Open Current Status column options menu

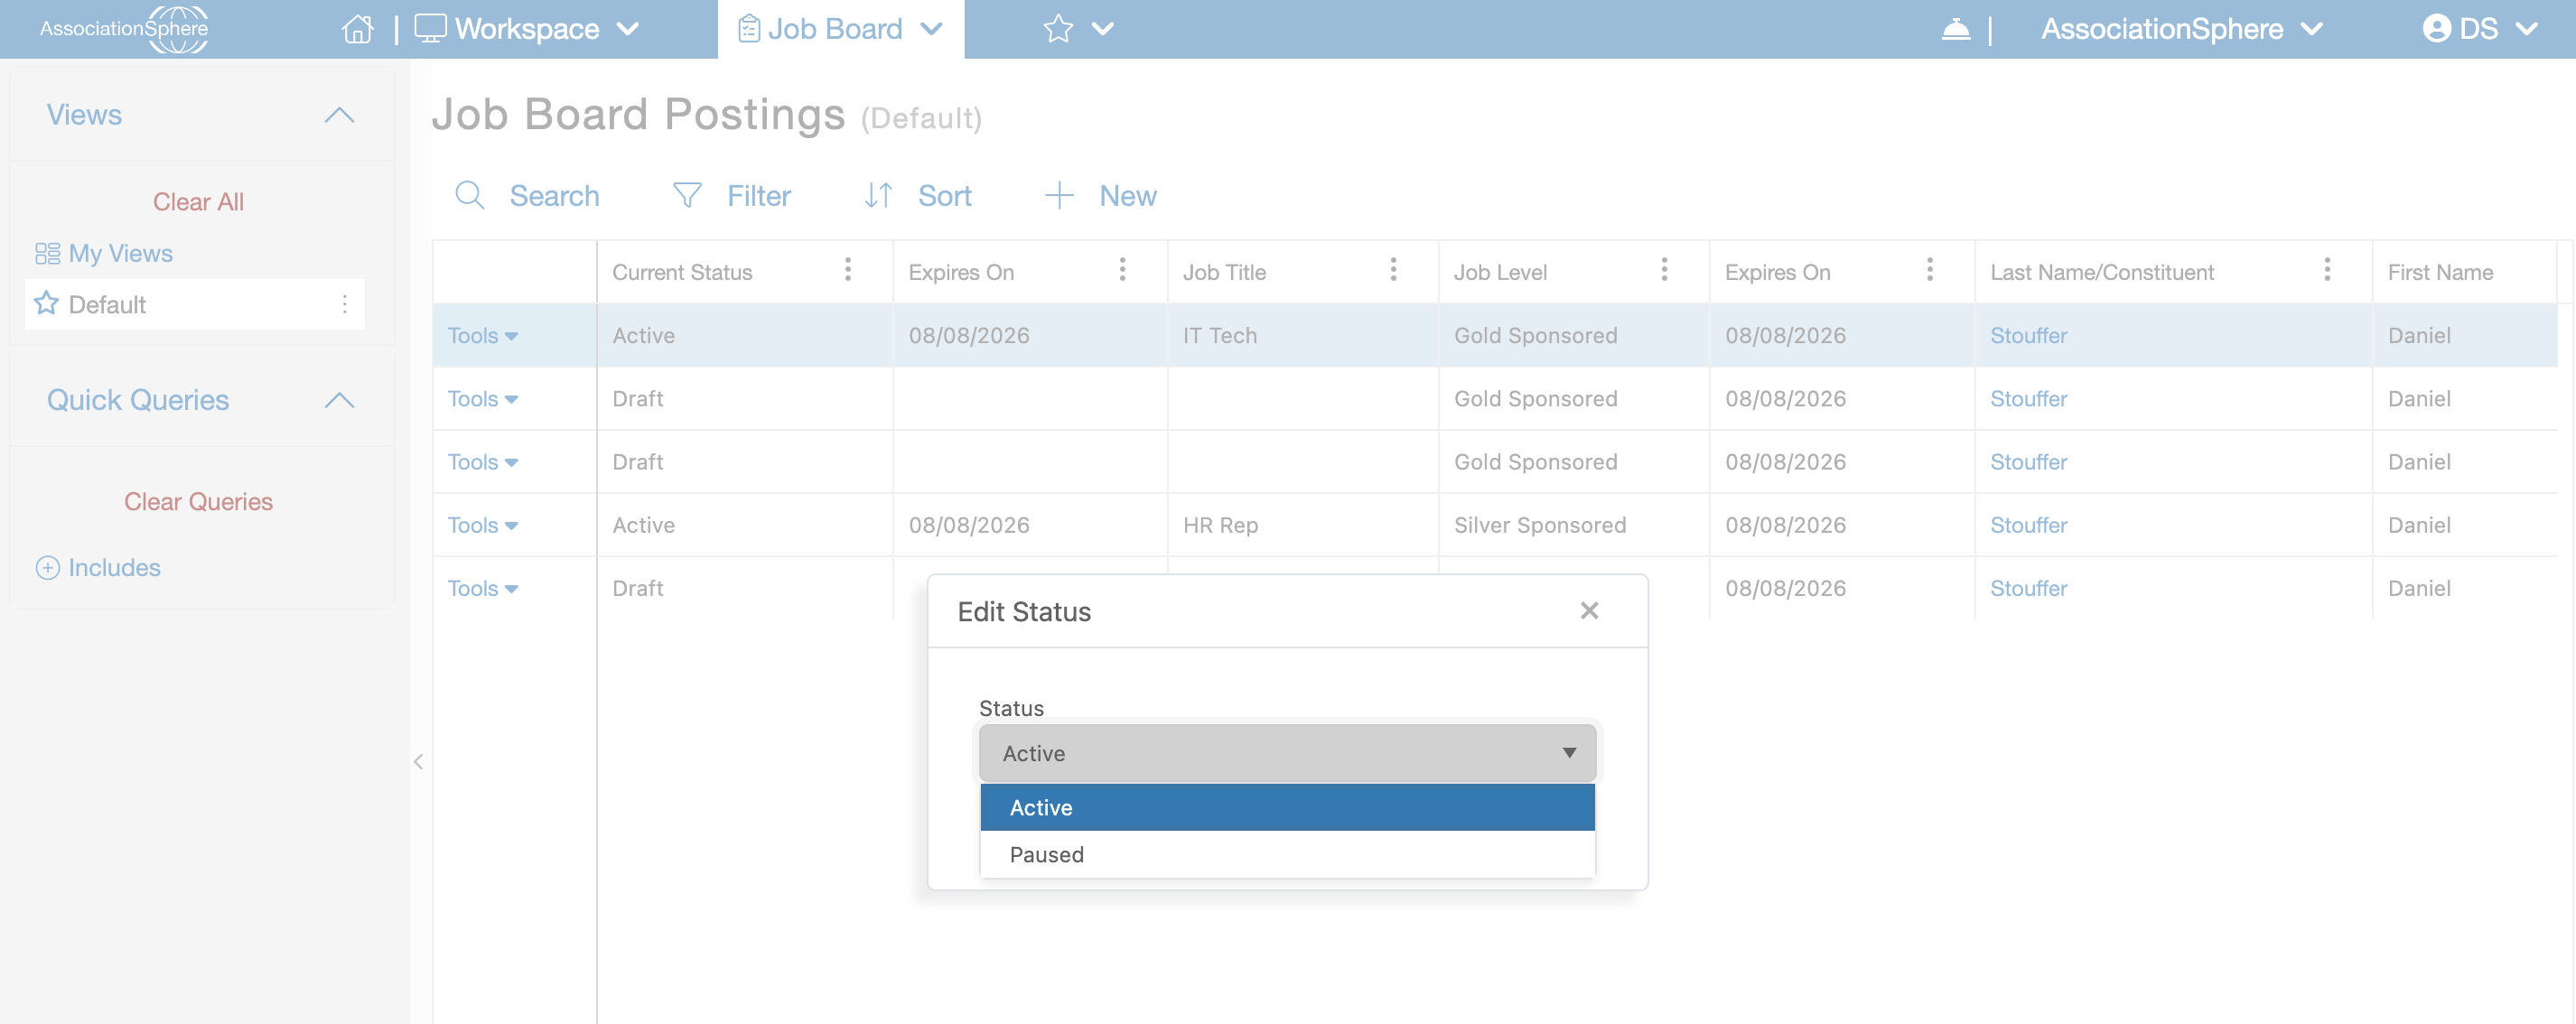(848, 270)
